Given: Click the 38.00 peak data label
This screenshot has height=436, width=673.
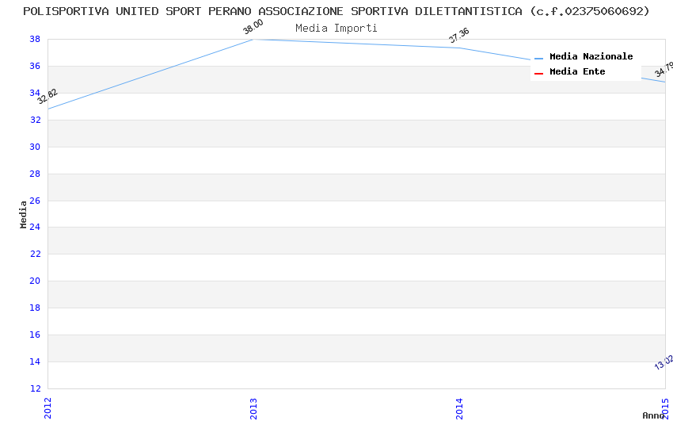Looking at the screenshot, I should (x=253, y=27).
